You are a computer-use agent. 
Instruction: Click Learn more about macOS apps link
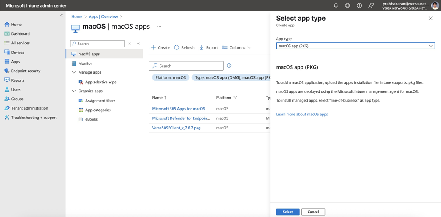point(302,114)
